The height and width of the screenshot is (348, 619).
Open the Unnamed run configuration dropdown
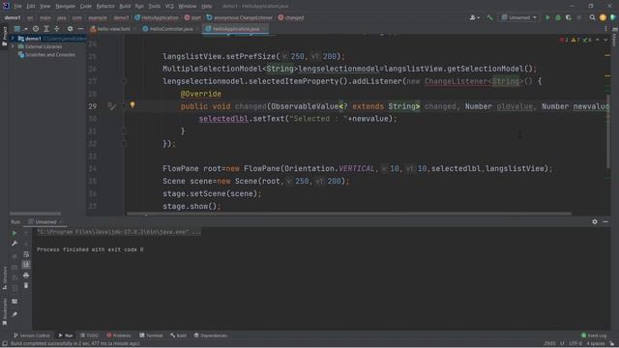click(519, 17)
